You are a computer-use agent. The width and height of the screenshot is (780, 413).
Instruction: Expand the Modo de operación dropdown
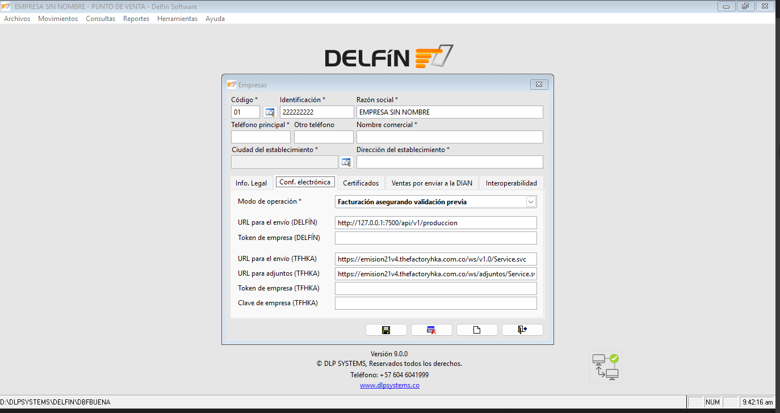tap(531, 201)
